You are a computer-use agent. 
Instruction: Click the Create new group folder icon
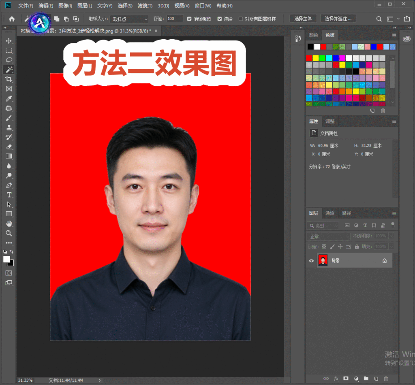click(366, 379)
